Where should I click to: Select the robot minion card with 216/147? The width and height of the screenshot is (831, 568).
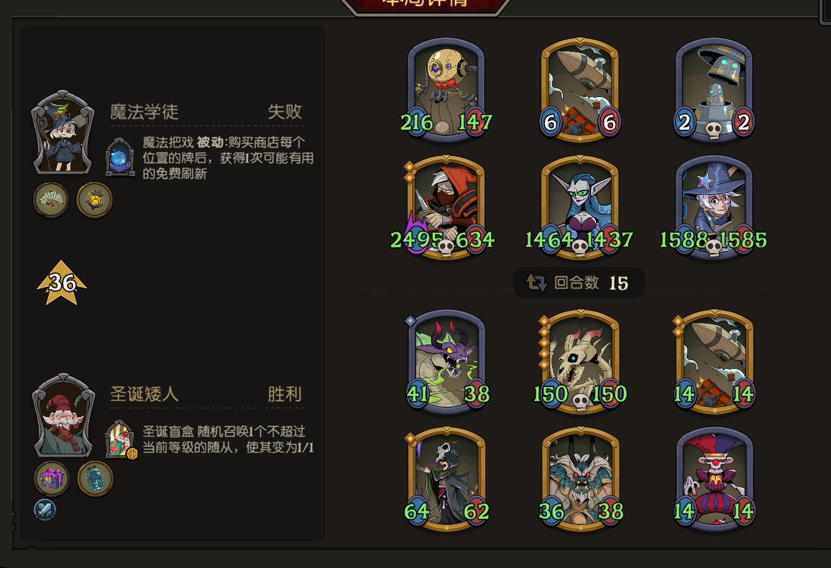(446, 90)
